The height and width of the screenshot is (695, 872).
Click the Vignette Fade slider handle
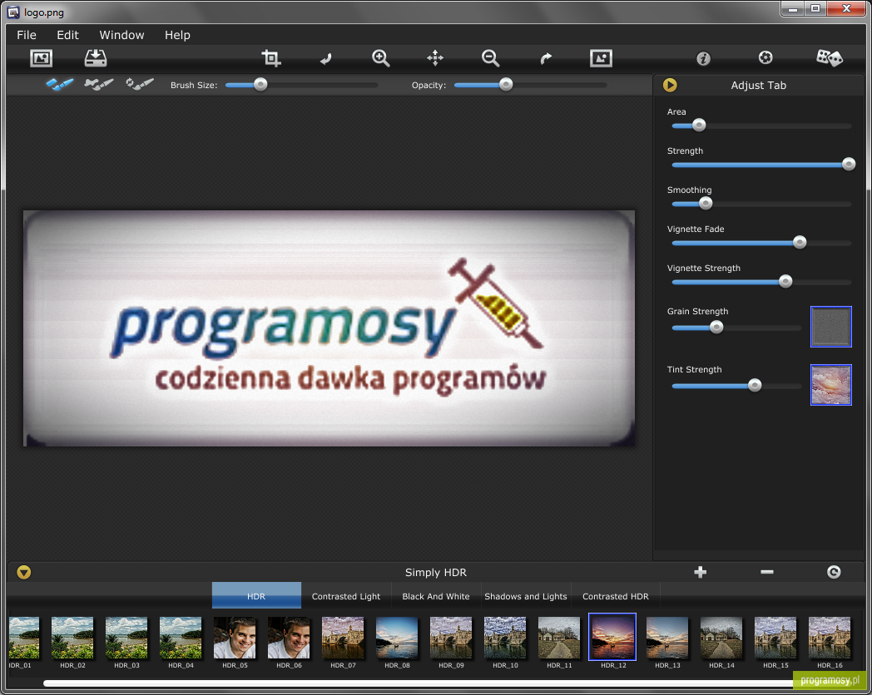tap(800, 242)
